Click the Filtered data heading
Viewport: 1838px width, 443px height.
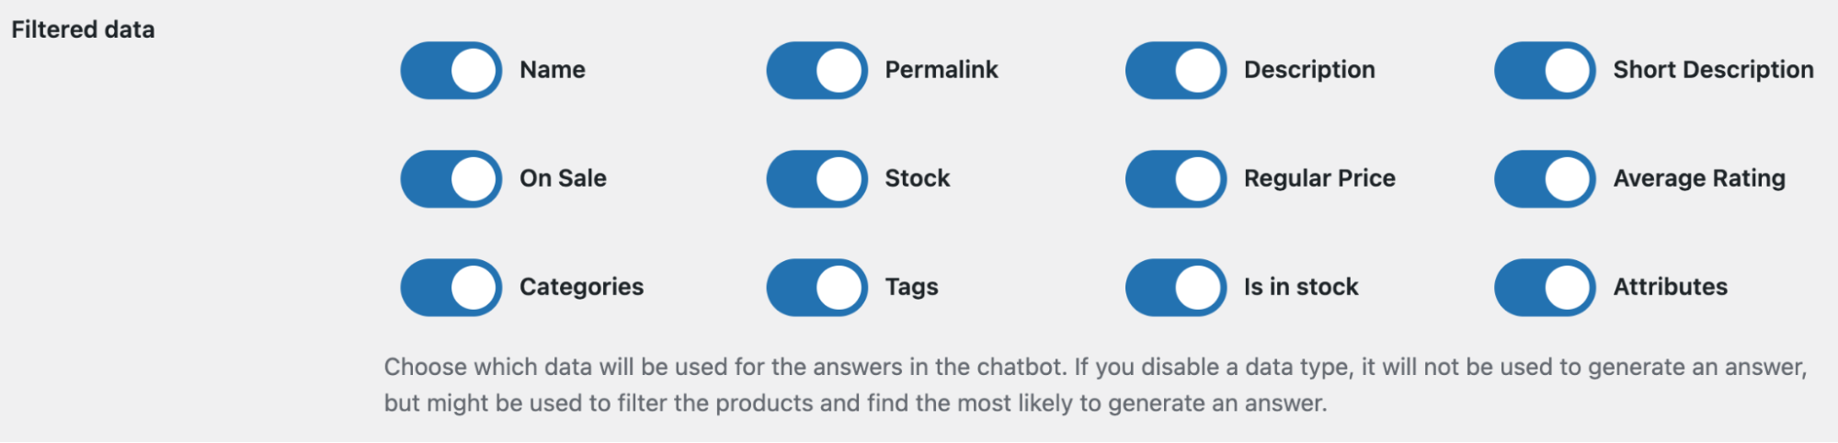pos(83,29)
